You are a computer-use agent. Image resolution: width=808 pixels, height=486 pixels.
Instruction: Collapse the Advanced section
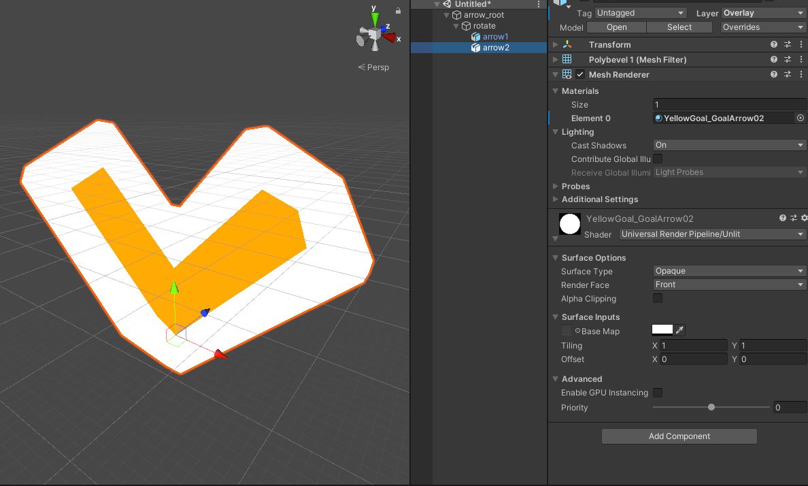555,378
